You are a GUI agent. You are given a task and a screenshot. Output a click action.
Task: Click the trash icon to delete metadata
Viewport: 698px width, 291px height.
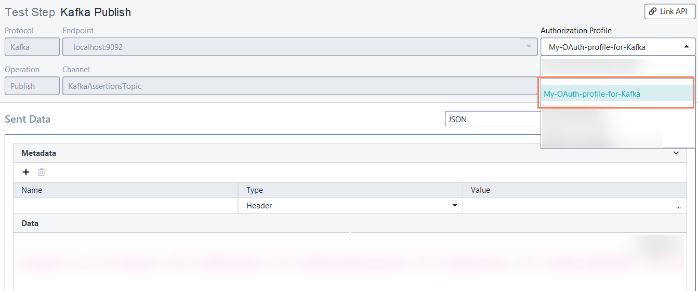click(x=42, y=172)
